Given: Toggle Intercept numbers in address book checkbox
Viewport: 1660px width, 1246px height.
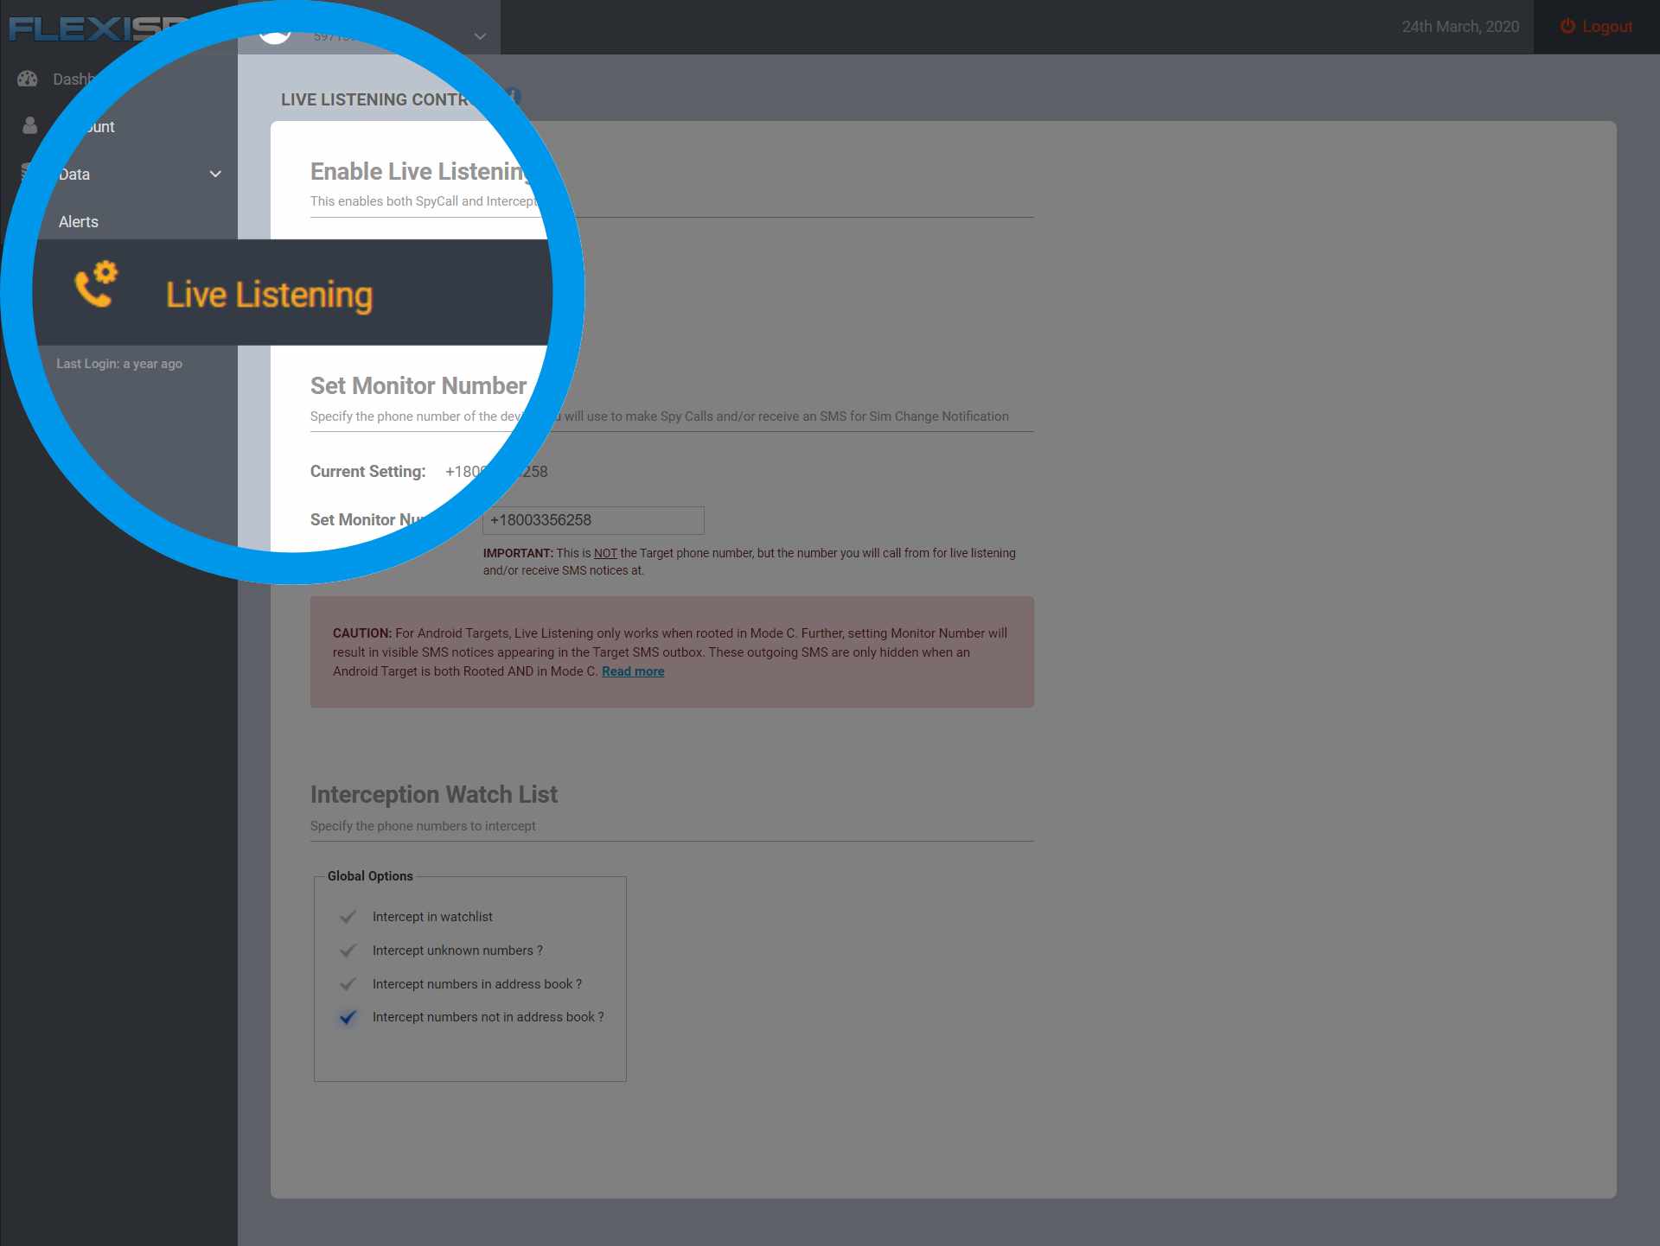Looking at the screenshot, I should coord(348,984).
